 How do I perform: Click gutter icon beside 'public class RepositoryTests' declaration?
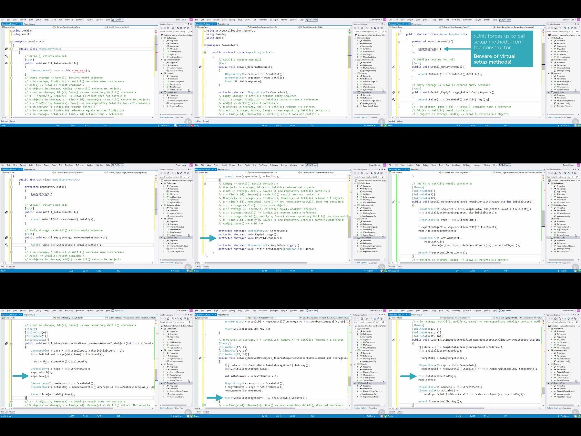pos(6,49)
